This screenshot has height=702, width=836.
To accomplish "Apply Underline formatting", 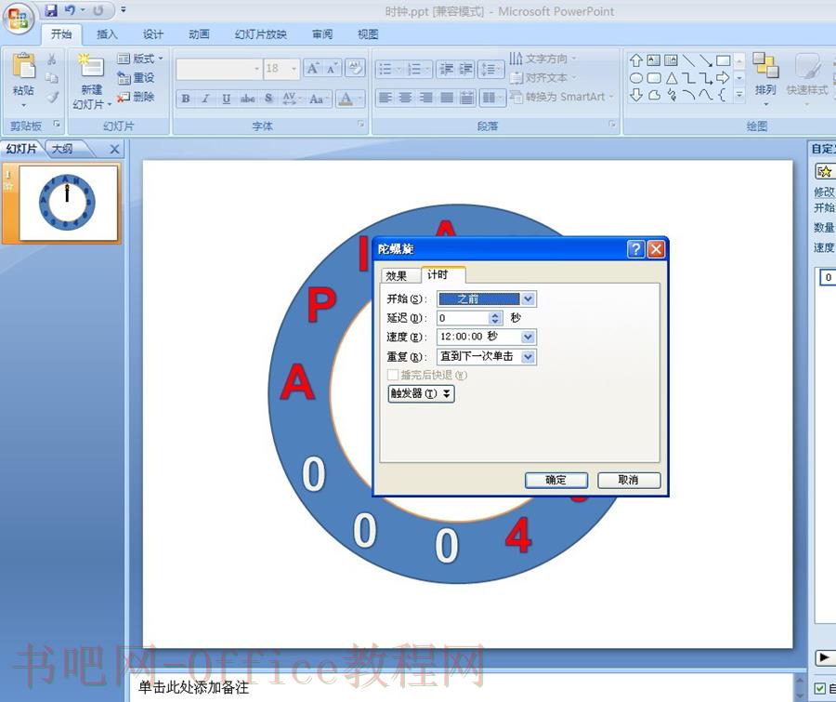I will coord(226,99).
